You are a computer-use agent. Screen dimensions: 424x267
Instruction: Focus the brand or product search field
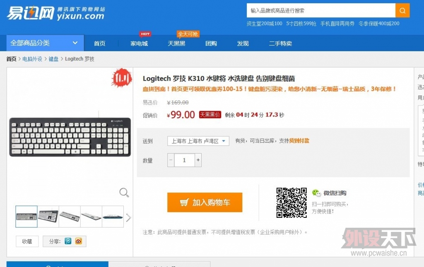[321, 10]
